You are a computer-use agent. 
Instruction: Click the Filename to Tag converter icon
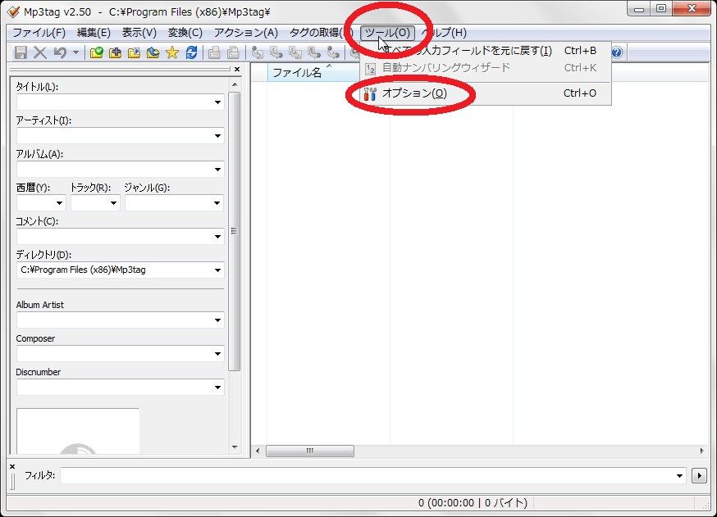(276, 53)
